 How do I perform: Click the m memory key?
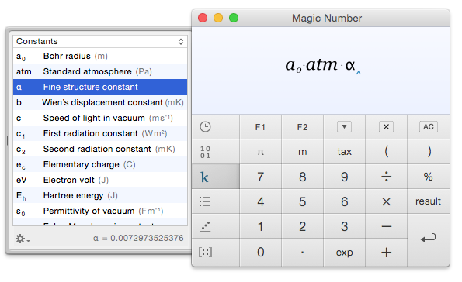click(x=302, y=152)
